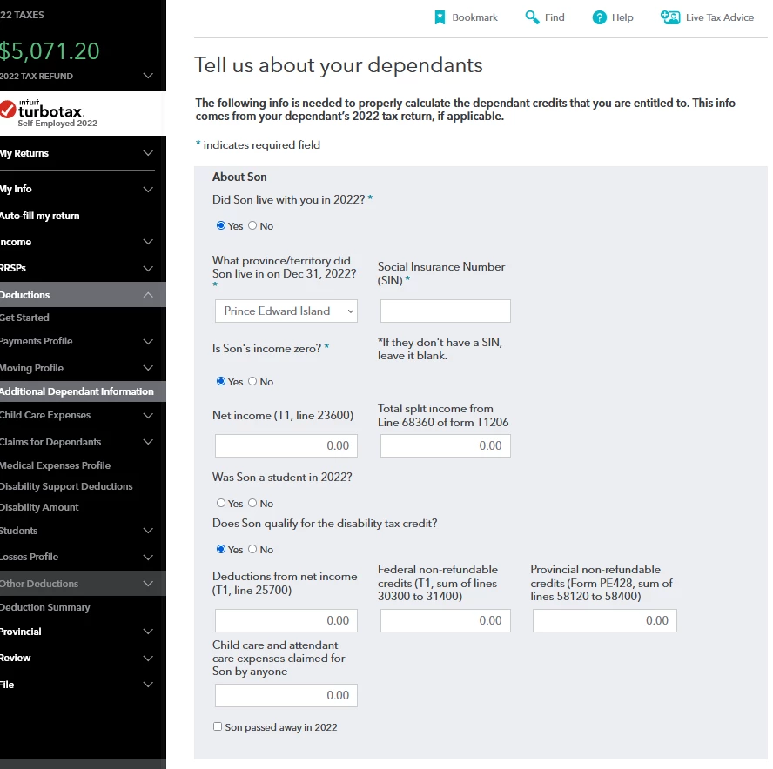The height and width of the screenshot is (769, 773).
Task: Open Auto-fill my return
Action: click(x=39, y=216)
